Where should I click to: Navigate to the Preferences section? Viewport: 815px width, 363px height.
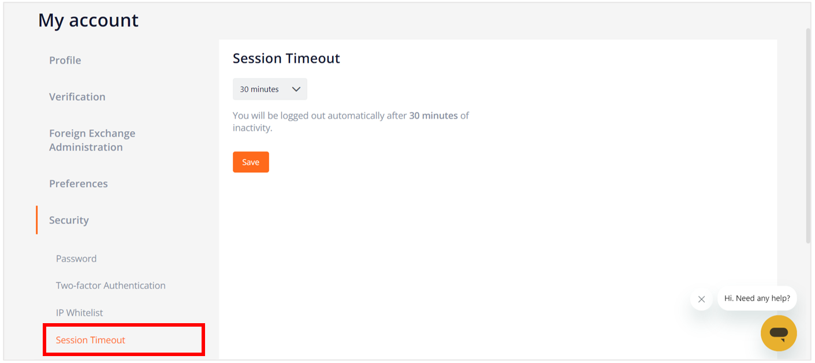(79, 184)
